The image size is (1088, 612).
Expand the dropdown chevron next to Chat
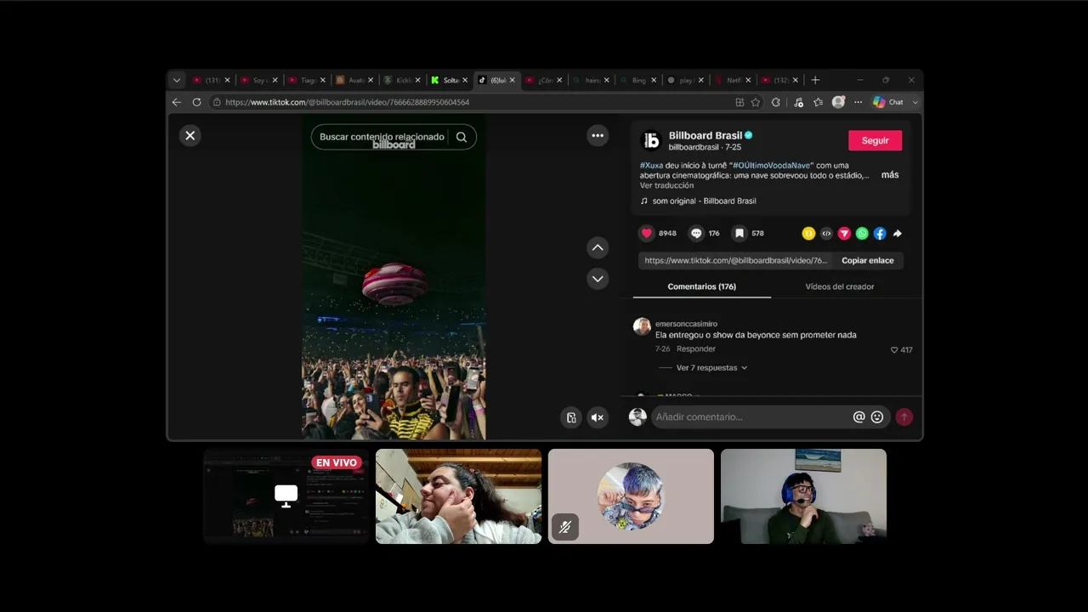(x=915, y=102)
